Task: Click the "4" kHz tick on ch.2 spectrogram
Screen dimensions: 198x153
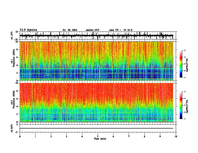Action: pos(17,106)
